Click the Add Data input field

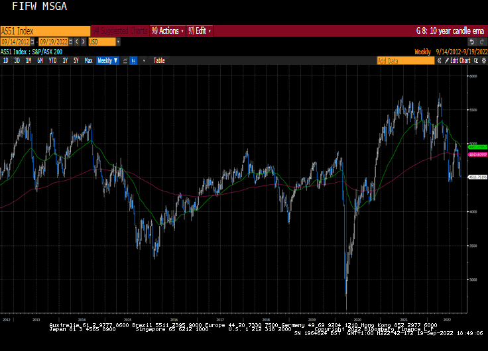point(406,61)
